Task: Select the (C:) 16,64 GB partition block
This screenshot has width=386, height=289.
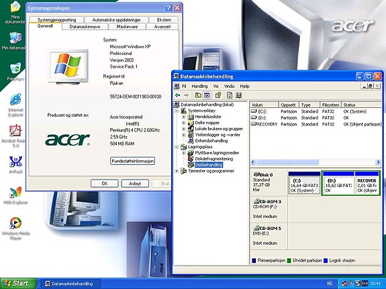Action: tap(304, 183)
